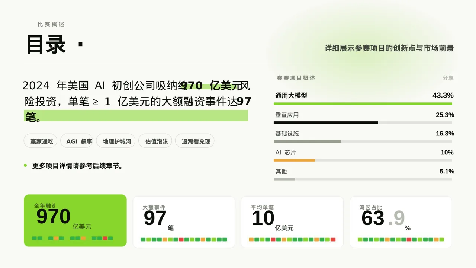This screenshot has width=476, height=268.
Task: Click the 25.3% value
Action: (x=445, y=115)
